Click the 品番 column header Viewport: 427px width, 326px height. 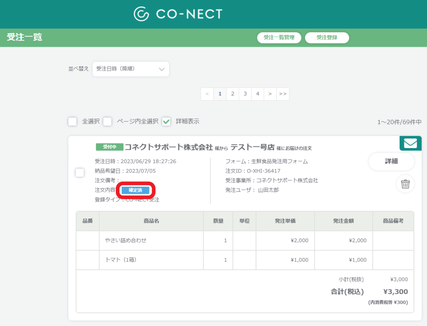[88, 221]
